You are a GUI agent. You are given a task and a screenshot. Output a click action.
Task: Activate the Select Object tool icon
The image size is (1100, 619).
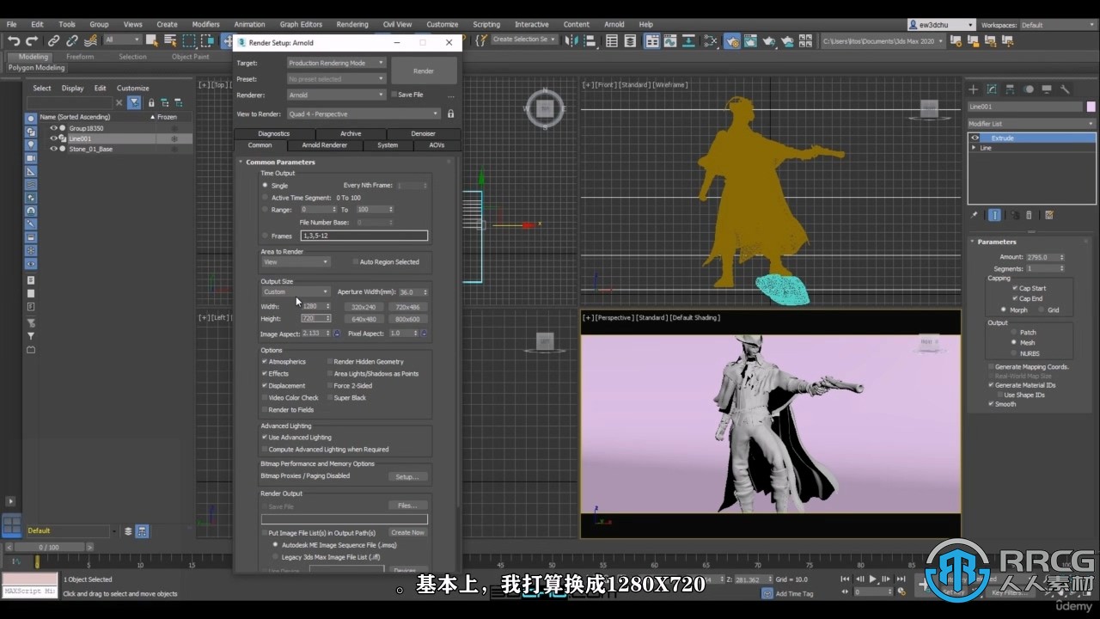(x=151, y=40)
